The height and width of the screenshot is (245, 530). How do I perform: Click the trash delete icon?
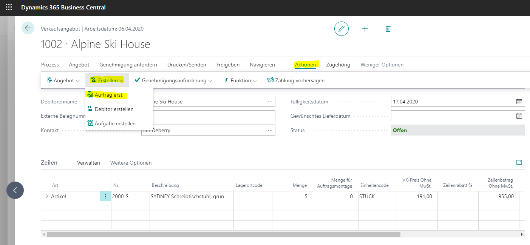[388, 29]
